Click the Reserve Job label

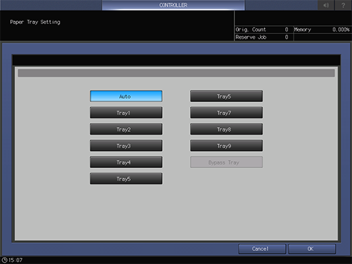coord(251,37)
